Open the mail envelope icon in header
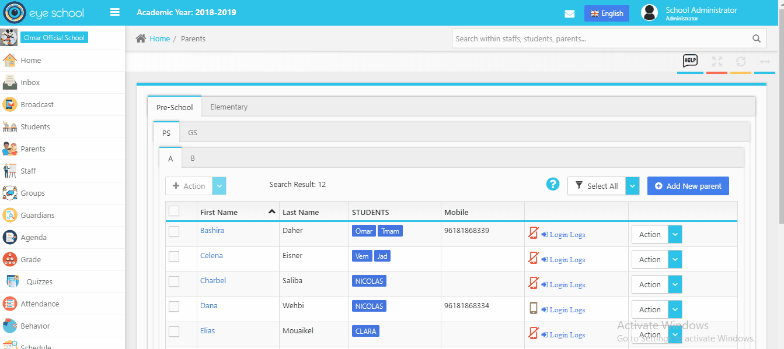The height and width of the screenshot is (349, 784). (x=570, y=14)
